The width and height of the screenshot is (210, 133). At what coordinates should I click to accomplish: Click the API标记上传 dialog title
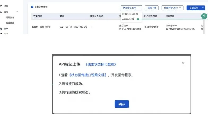click(69, 64)
